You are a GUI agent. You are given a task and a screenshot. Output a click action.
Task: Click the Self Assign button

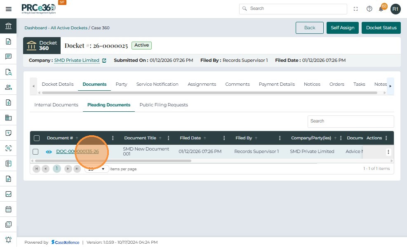coord(342,28)
